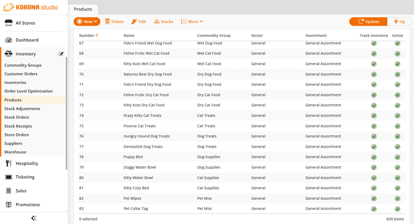Collapse sidebar with double chevron arrows
This screenshot has height=224, width=414.
point(34,218)
